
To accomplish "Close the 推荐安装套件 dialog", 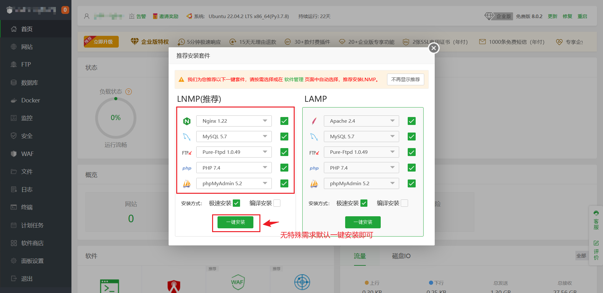I will pos(434,48).
